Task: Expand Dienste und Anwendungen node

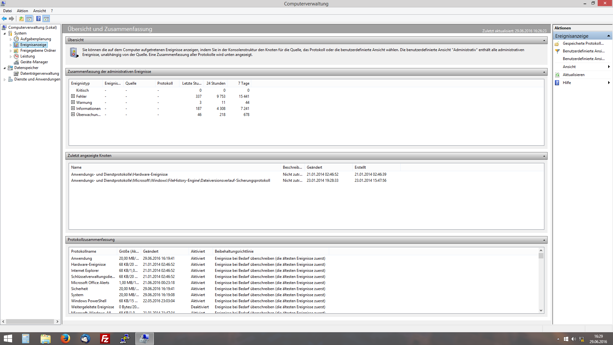Action: coord(4,80)
